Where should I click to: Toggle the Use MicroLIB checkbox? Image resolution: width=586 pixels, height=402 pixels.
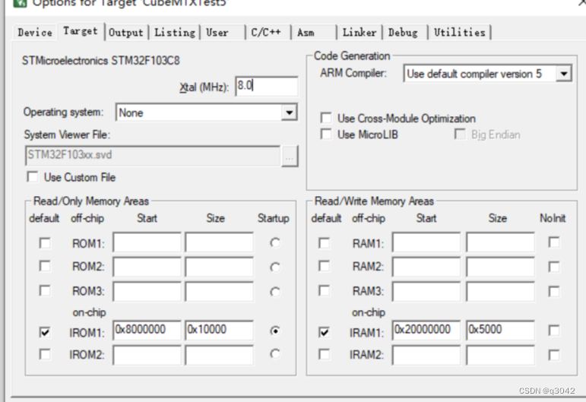(x=326, y=134)
